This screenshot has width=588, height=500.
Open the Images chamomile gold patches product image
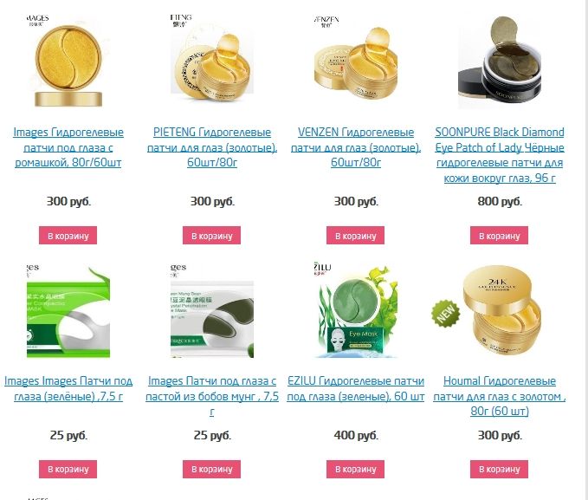68,61
